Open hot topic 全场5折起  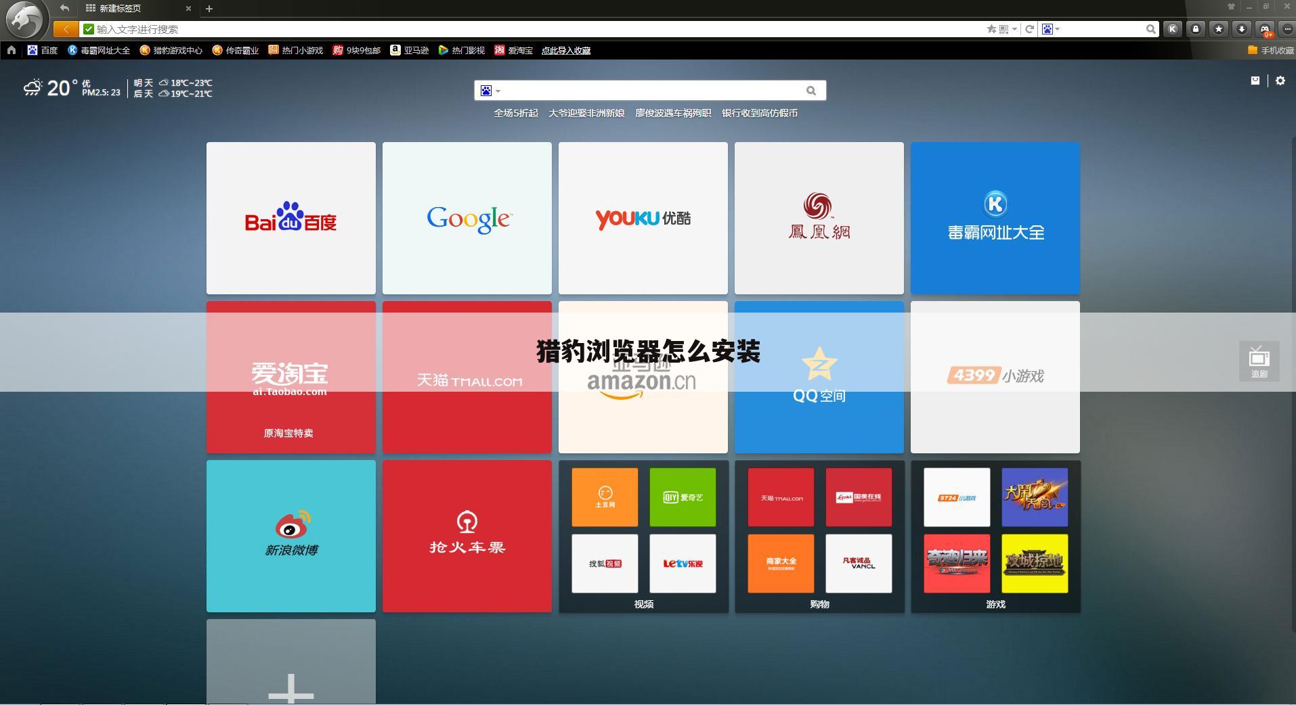(x=515, y=113)
